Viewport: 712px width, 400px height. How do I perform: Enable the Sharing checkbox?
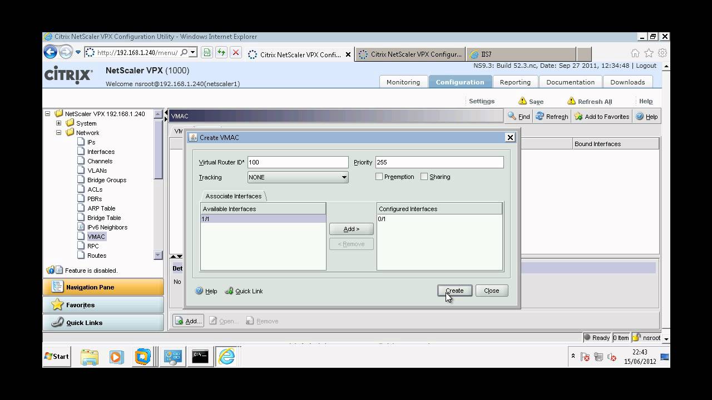(x=424, y=177)
